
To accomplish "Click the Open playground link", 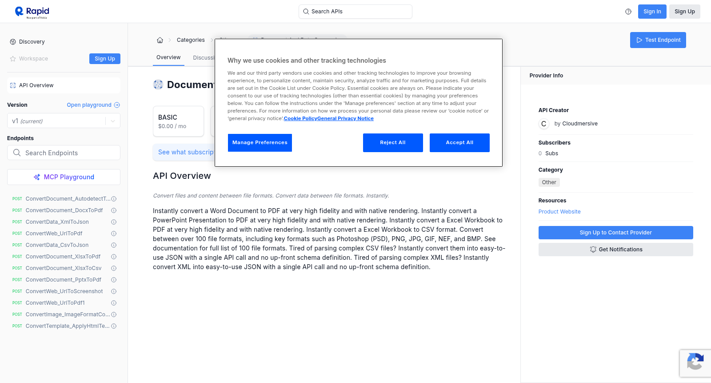I will coord(93,105).
